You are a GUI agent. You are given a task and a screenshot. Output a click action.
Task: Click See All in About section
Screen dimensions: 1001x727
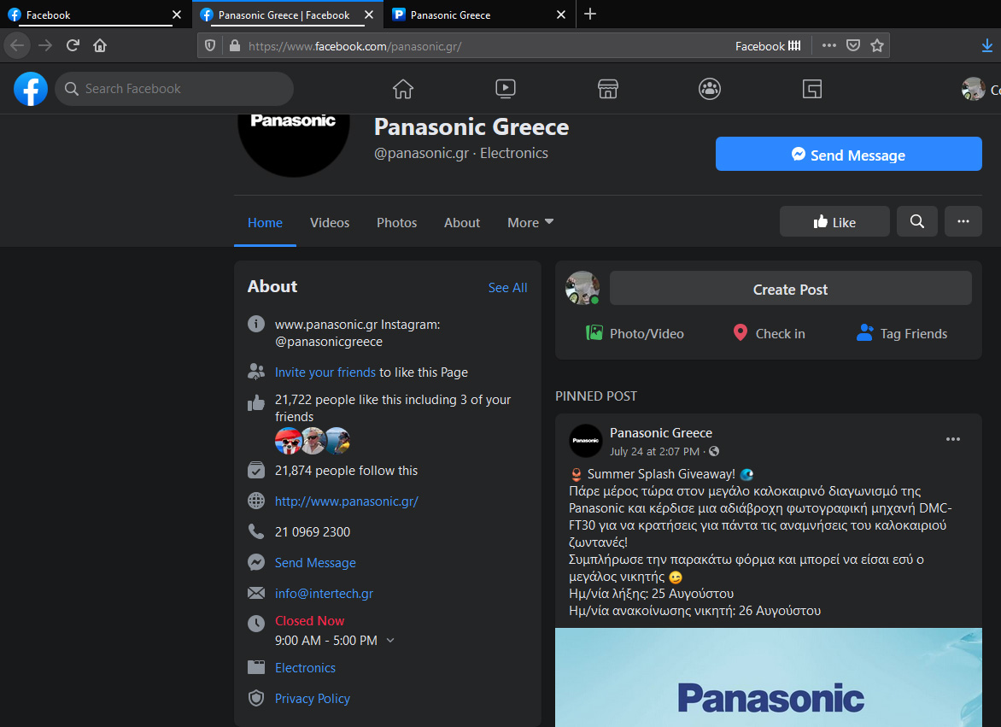(x=507, y=288)
